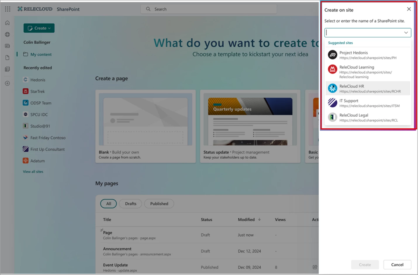This screenshot has width=418, height=275.
Task: Click the IT Support site logo
Action: coord(332,103)
